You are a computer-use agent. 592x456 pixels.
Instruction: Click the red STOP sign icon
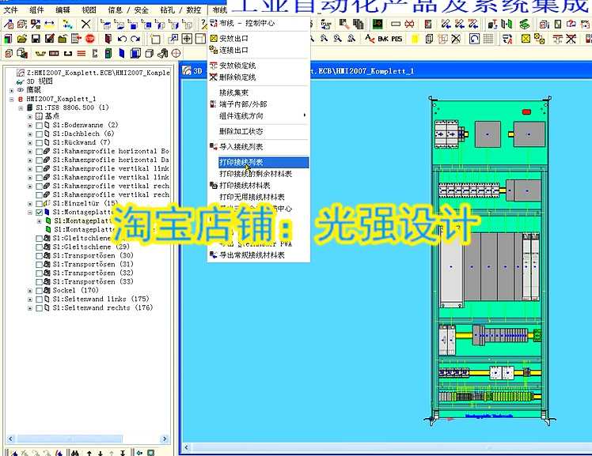pyautogui.click(x=89, y=39)
